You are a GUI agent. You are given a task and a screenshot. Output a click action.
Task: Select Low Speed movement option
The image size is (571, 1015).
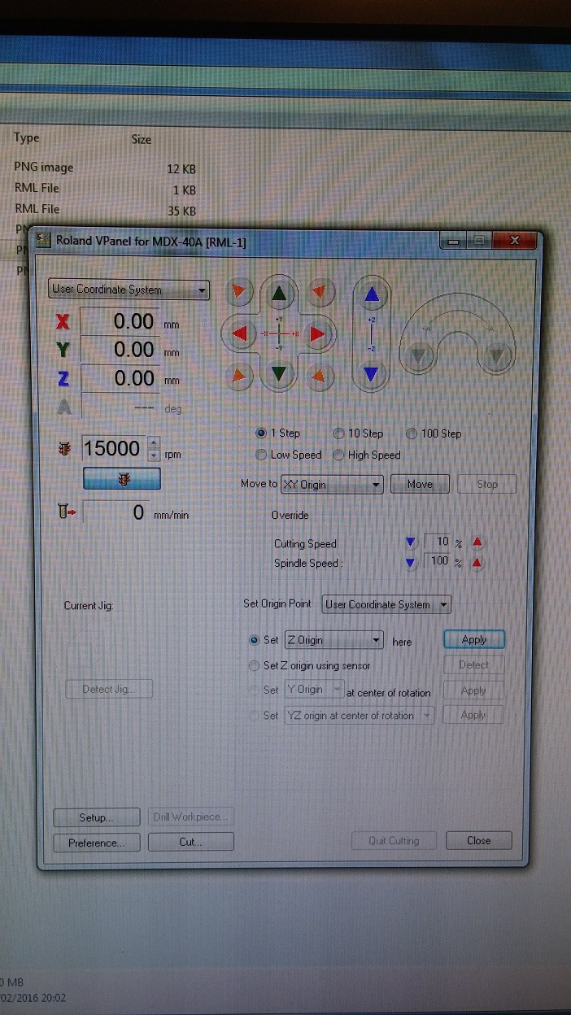coord(289,455)
